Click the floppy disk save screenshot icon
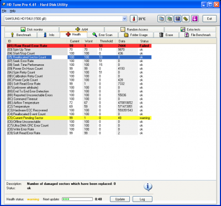221x206 pixels. [178, 19]
